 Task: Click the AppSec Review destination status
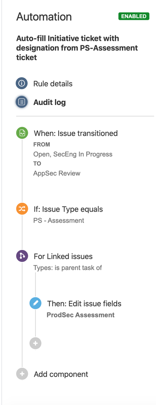(x=57, y=174)
